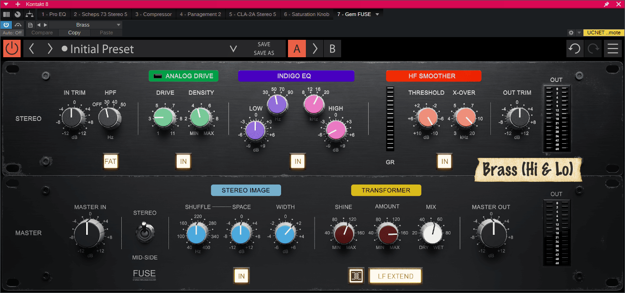Pin the plugin window

click(607, 4)
